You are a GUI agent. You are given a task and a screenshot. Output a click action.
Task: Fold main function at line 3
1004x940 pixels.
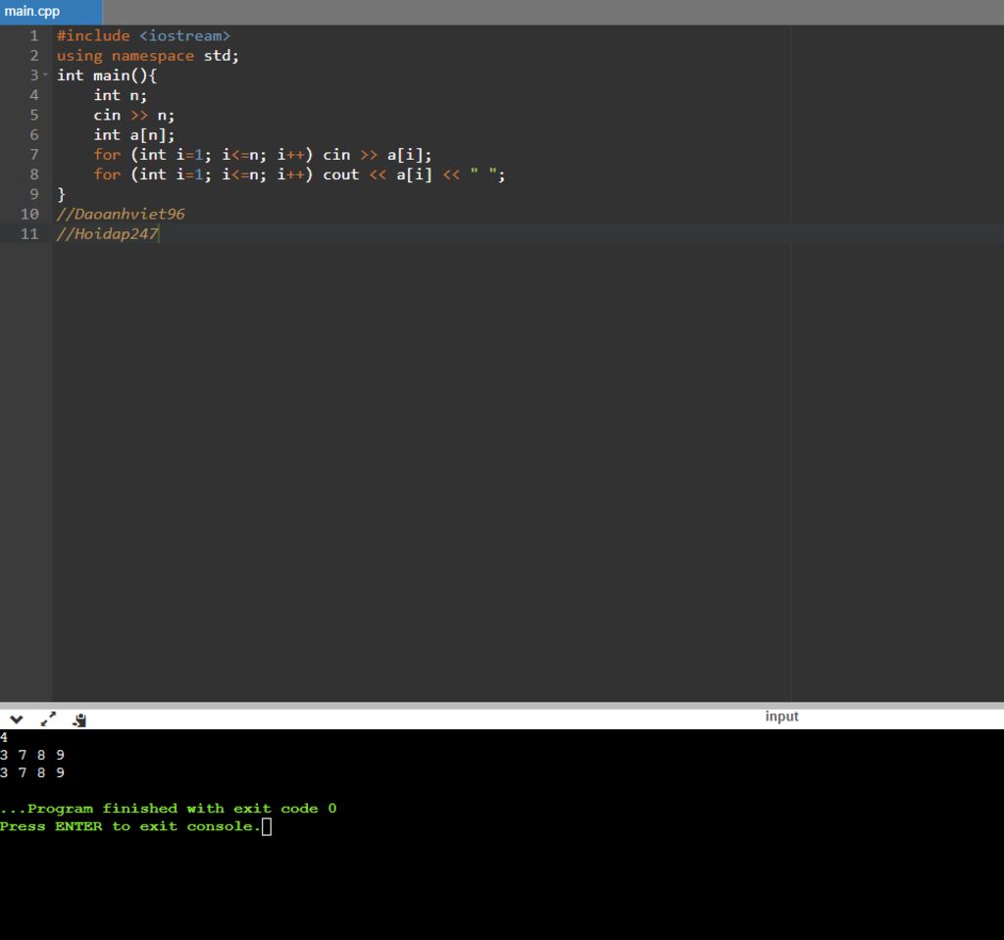point(45,74)
